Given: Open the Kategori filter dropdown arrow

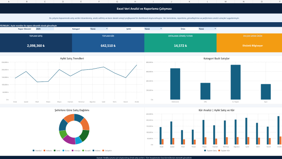Looking at the screenshot, I should click(x=107, y=29).
